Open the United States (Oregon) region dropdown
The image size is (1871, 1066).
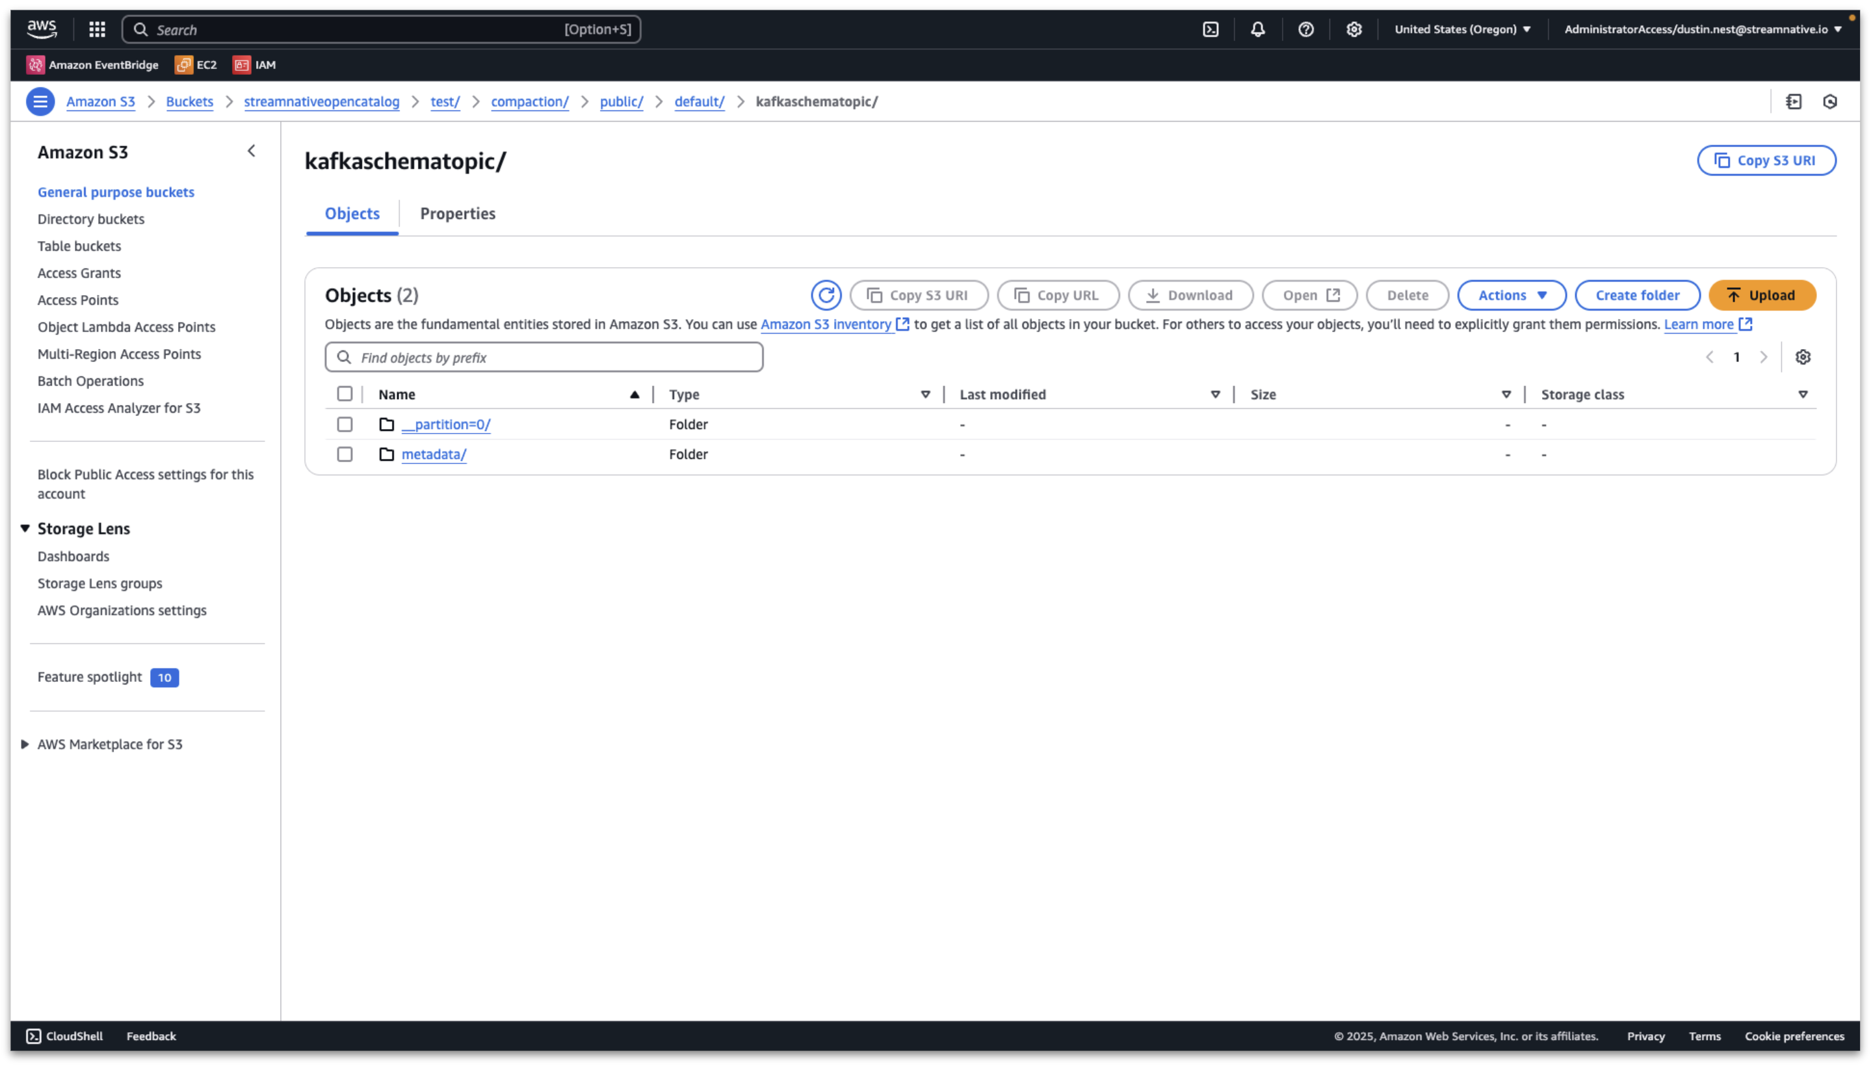tap(1461, 29)
